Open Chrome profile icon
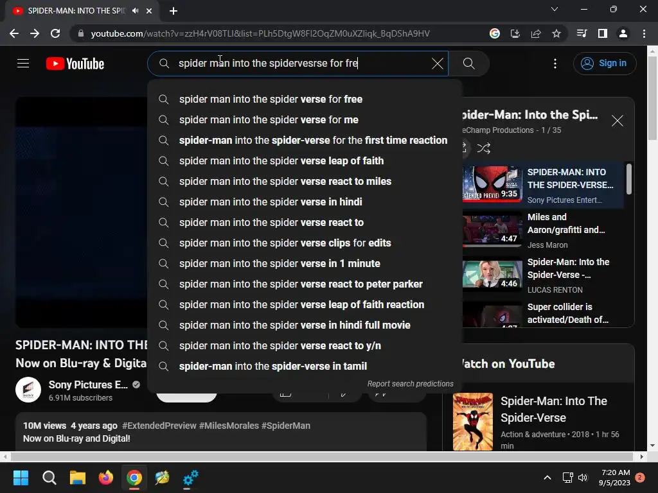The height and width of the screenshot is (493, 658). [x=623, y=33]
